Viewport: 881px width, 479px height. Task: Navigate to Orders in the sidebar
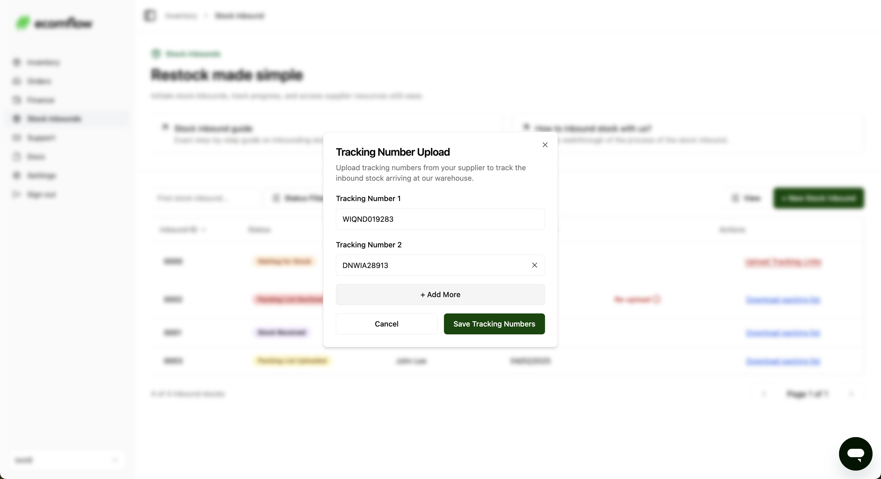coord(39,81)
